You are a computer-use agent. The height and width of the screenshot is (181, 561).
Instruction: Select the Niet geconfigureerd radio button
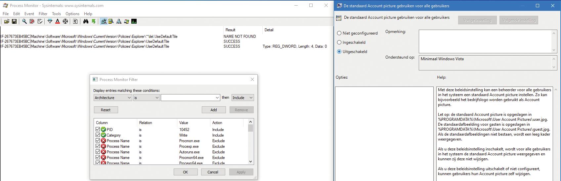click(x=339, y=33)
